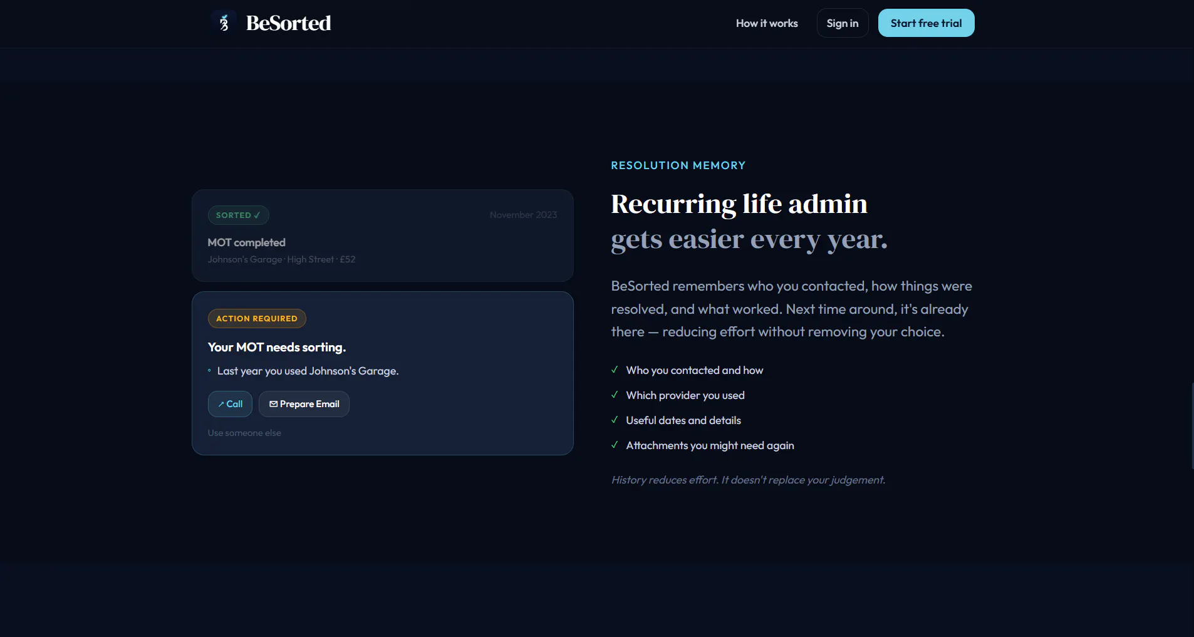Click the Which provider you used text
This screenshot has width=1194, height=637.
coord(685,395)
